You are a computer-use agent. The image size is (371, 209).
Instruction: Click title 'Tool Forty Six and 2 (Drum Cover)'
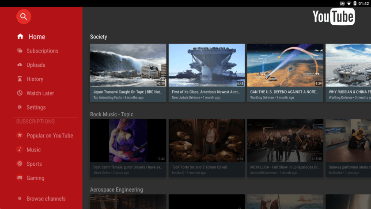(200, 167)
